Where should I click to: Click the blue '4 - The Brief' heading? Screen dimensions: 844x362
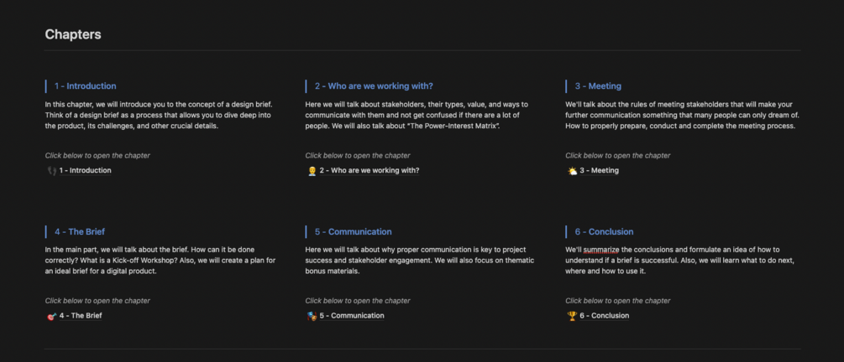(80, 232)
